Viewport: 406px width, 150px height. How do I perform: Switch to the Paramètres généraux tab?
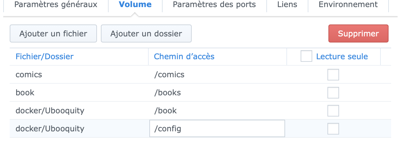pyautogui.click(x=56, y=5)
